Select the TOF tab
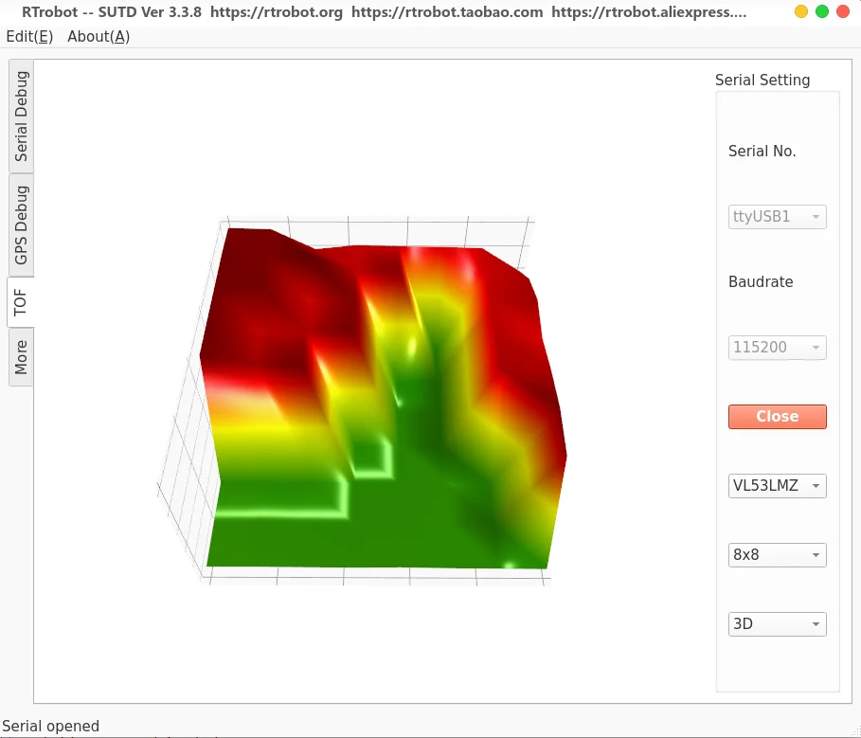The height and width of the screenshot is (738, 861). pos(21,302)
